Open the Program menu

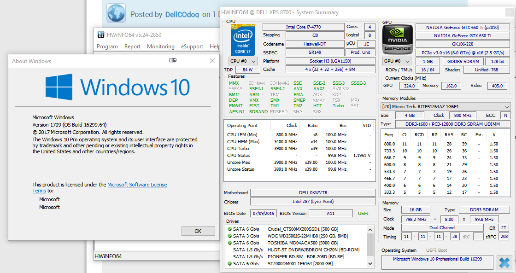[107, 46]
